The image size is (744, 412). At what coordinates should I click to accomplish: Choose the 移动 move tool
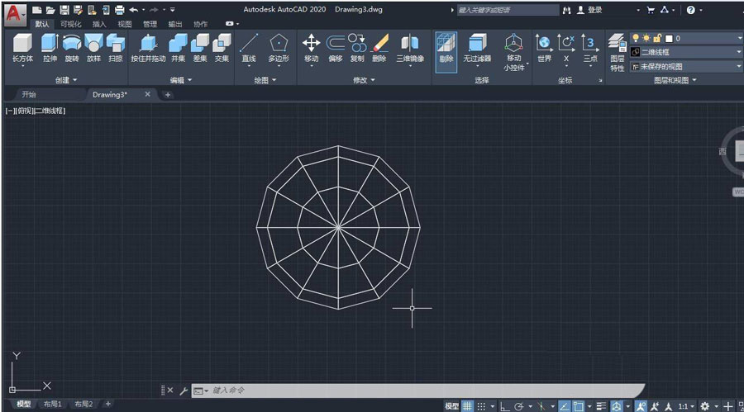312,49
